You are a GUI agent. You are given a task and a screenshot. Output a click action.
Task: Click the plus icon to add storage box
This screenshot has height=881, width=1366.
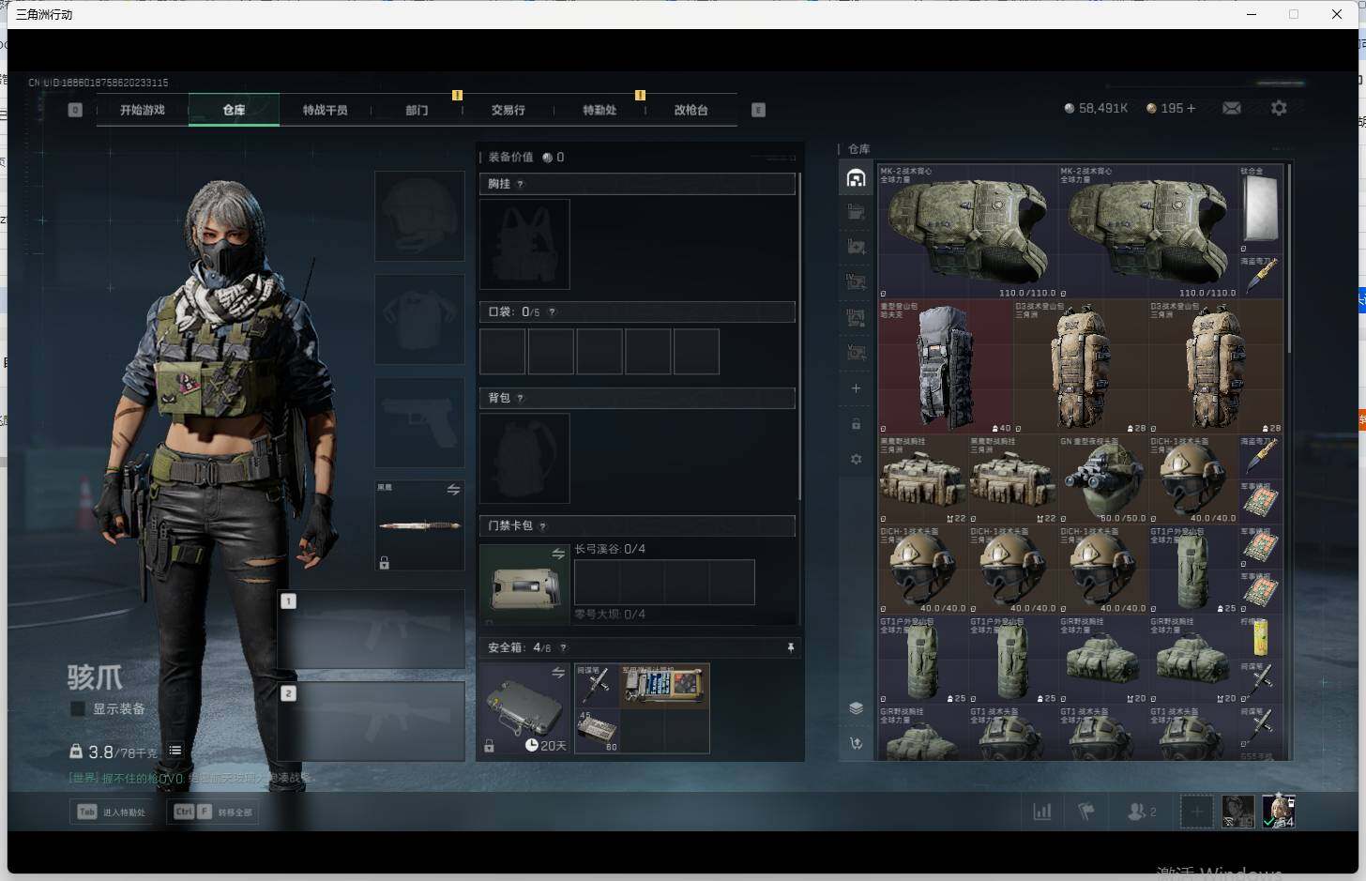click(856, 388)
